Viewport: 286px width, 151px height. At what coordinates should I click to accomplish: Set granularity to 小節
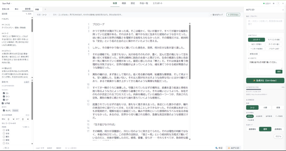pos(265,107)
